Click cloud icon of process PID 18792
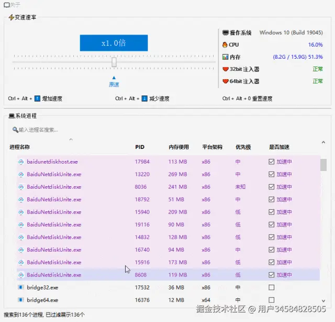This screenshot has width=335, height=322. pos(21,199)
